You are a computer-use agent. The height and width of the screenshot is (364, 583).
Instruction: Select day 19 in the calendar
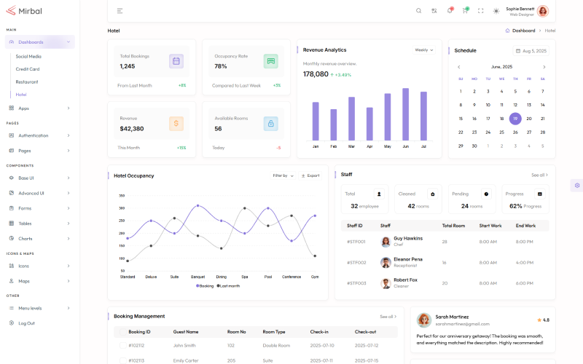coord(515,119)
